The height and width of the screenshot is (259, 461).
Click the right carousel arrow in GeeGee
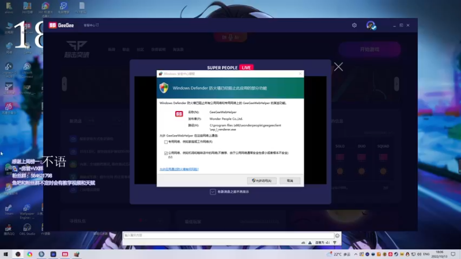point(396,84)
